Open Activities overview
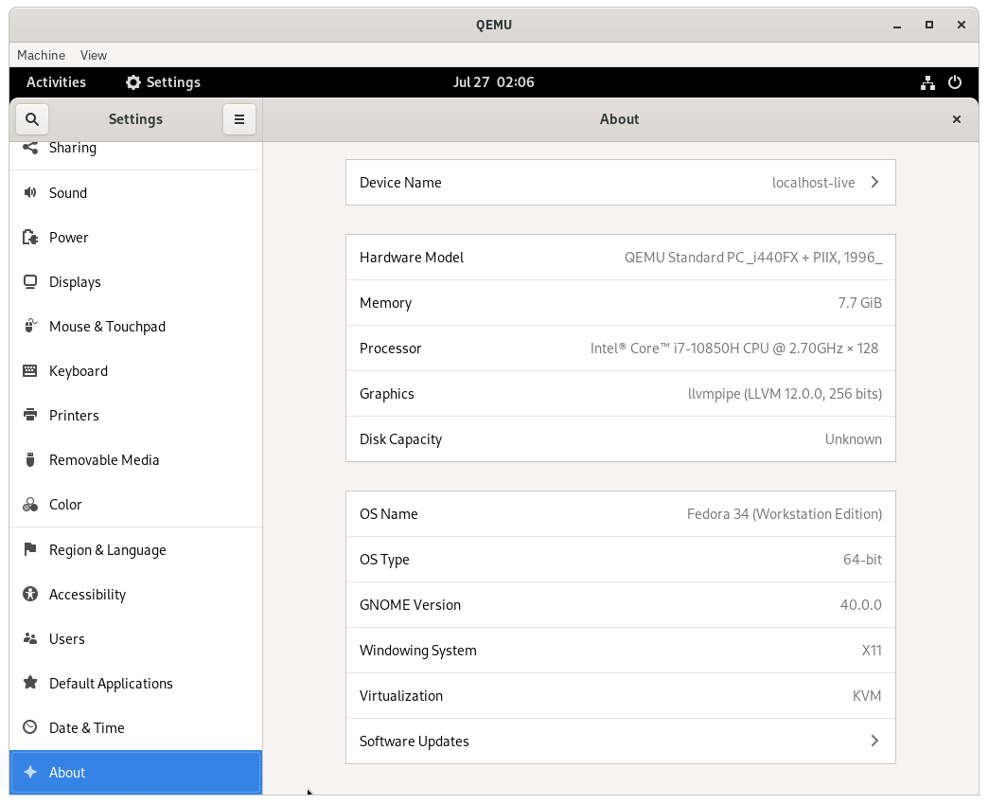The width and height of the screenshot is (988, 804). tap(56, 82)
